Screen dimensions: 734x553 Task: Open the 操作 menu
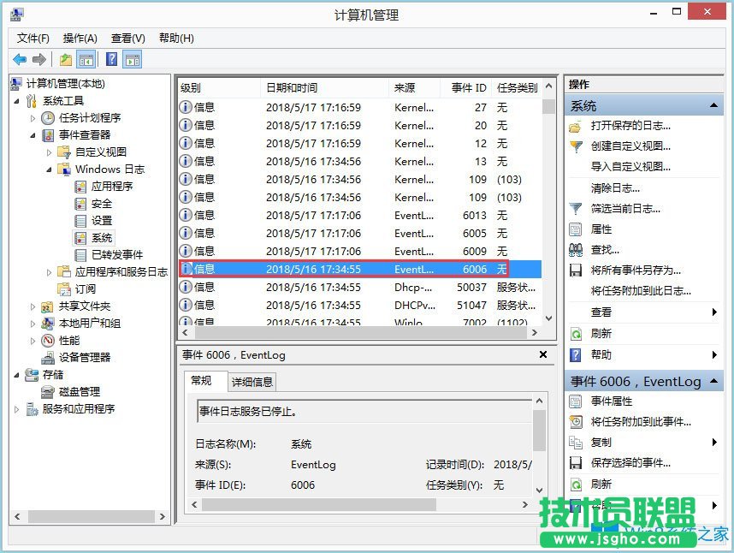79,38
